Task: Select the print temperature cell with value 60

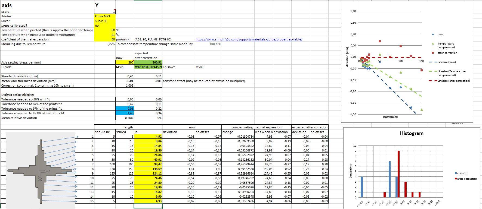Action: pyautogui.click(x=105, y=30)
